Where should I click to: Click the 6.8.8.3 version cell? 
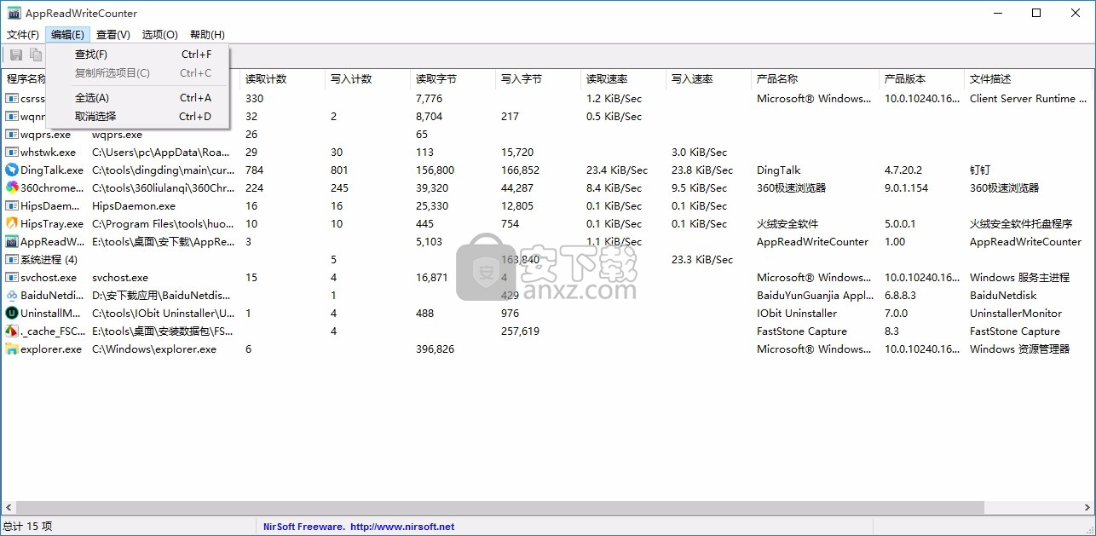901,296
